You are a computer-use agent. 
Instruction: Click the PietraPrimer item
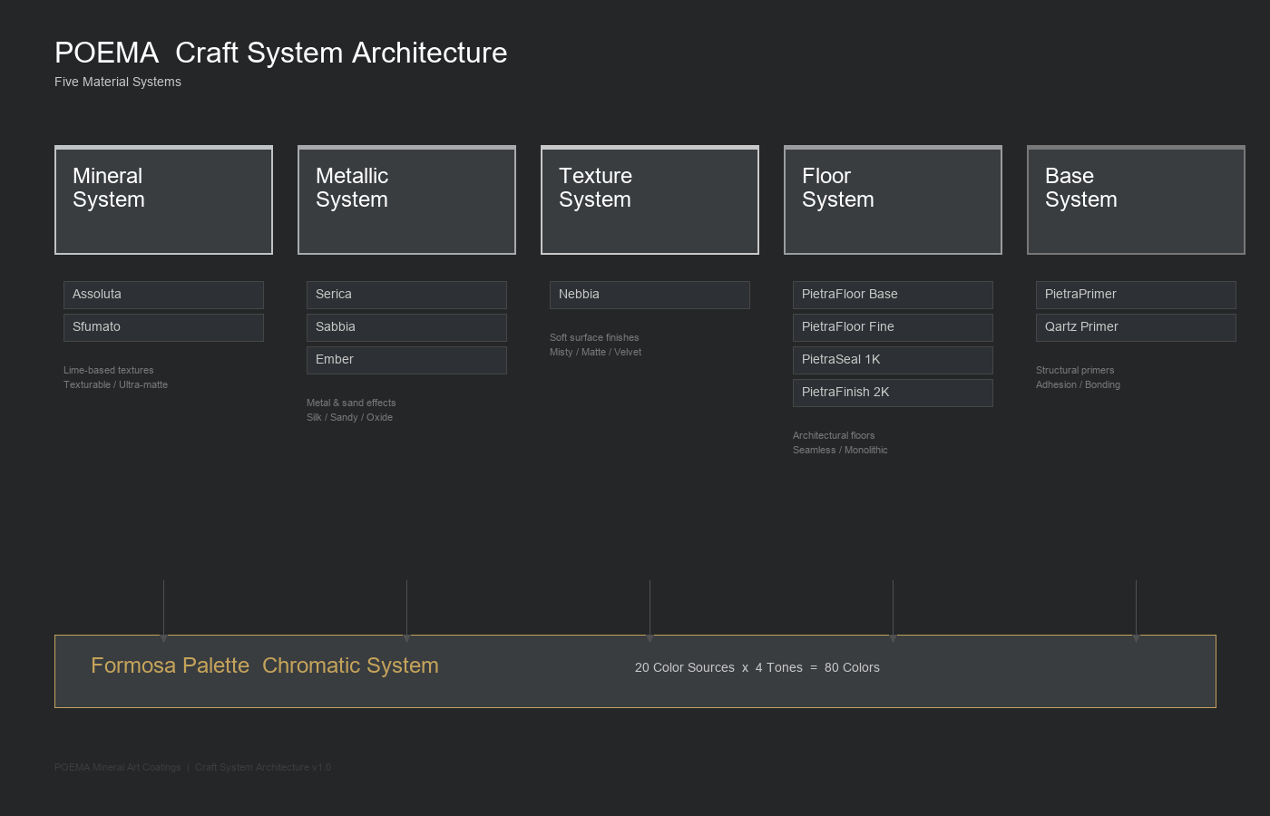(x=1136, y=295)
